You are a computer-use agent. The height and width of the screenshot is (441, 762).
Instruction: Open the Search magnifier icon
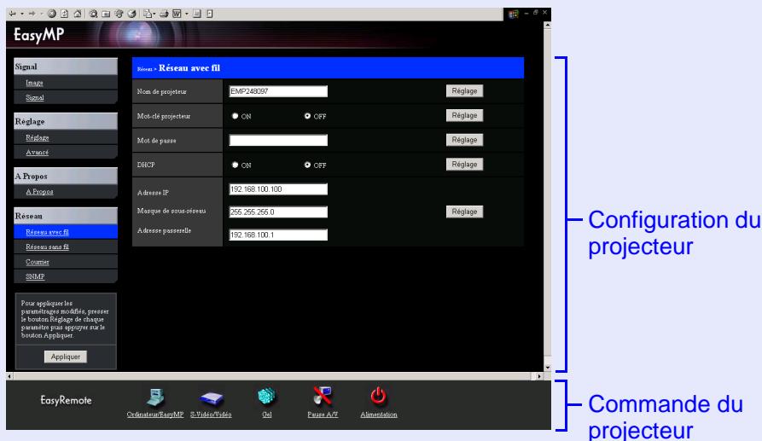click(93, 14)
